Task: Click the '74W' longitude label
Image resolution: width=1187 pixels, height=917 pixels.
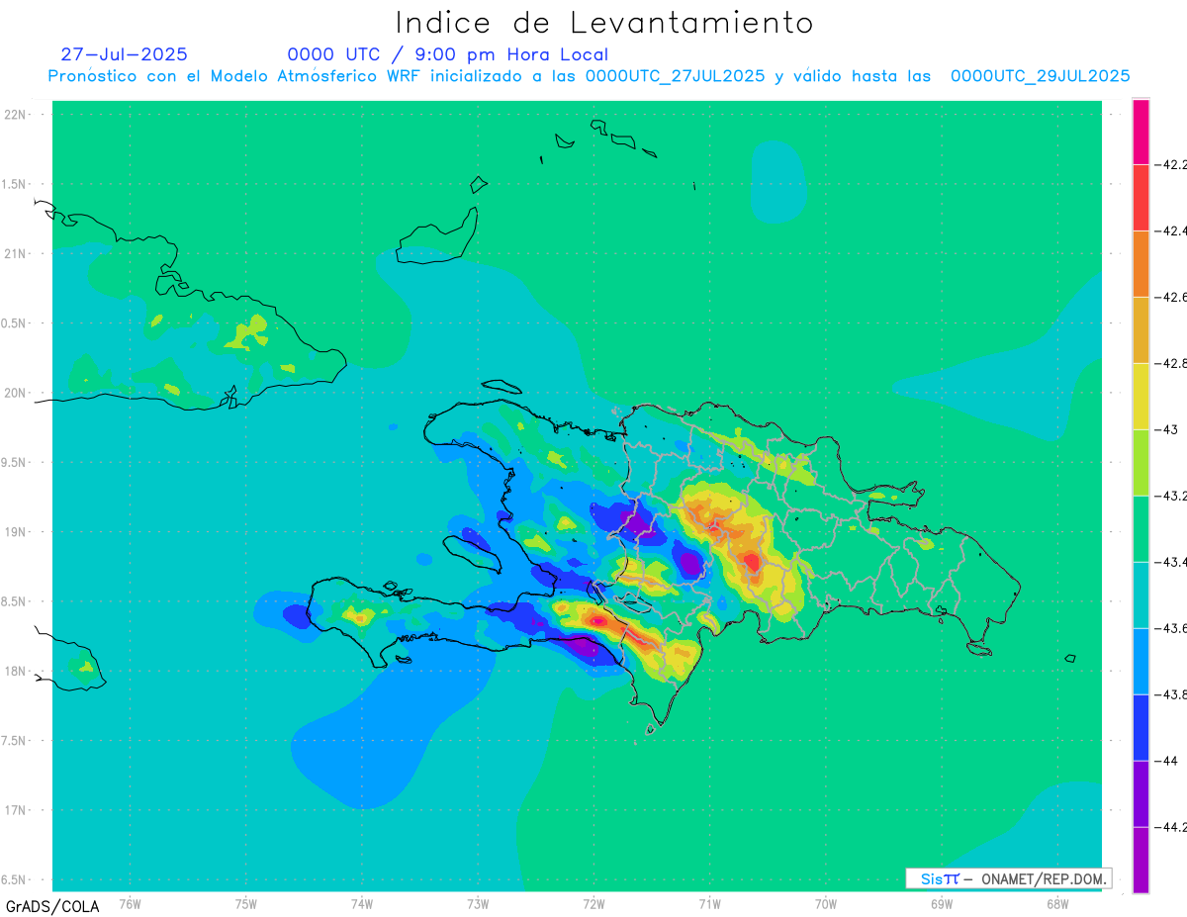Action: [x=362, y=903]
